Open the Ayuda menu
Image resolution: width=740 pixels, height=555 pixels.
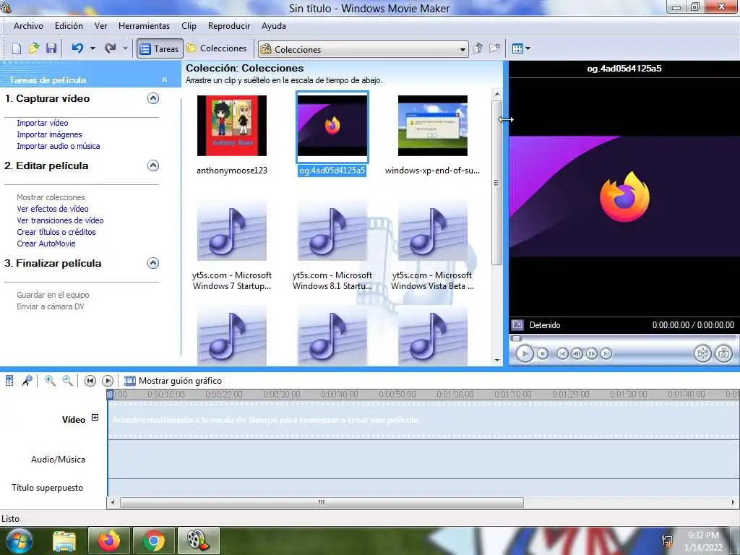[x=274, y=26]
